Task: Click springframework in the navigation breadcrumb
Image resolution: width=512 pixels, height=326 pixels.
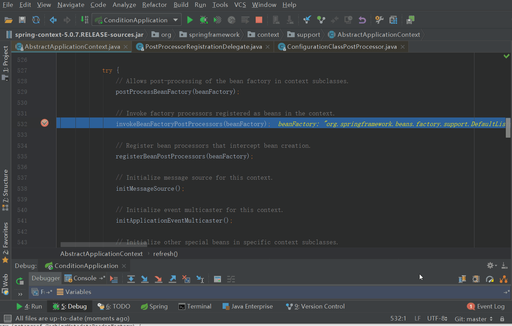Action: click(x=209, y=35)
